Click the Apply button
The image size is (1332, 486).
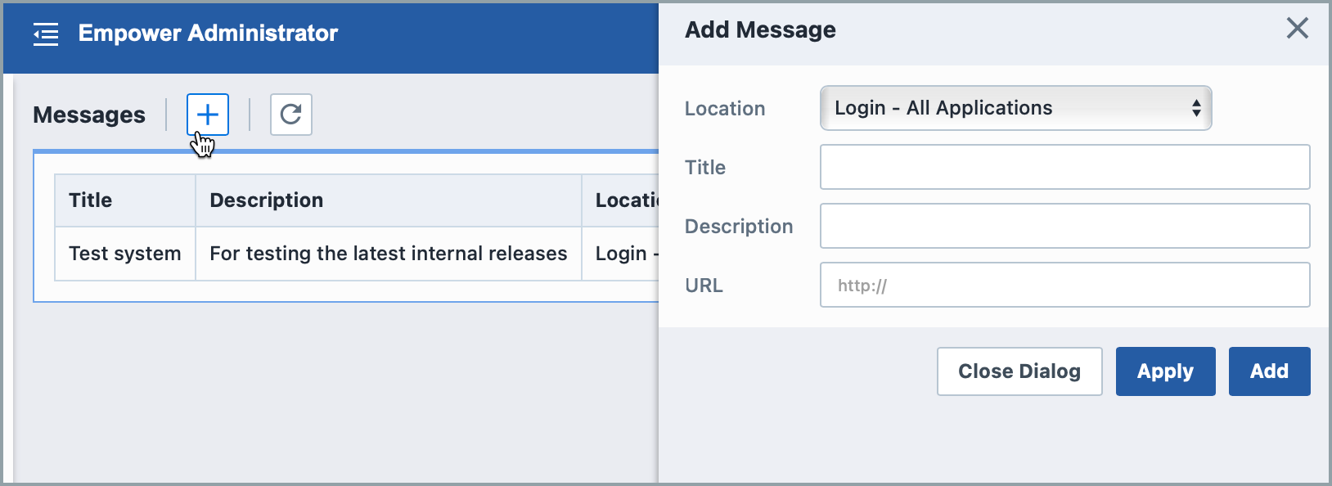1165,371
